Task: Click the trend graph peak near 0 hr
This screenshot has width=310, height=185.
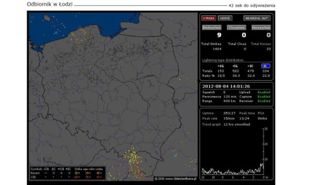Action: point(262,165)
